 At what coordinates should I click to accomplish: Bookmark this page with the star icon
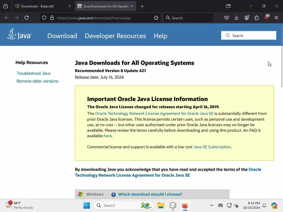156,18
